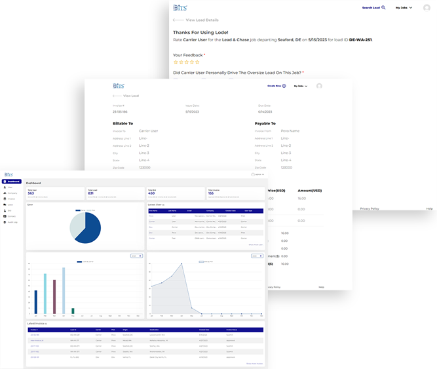The image size is (437, 369).
Task: Open Company icon in sidebar
Action: tap(5, 194)
